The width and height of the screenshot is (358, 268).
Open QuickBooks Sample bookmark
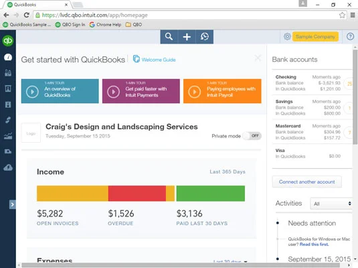click(x=27, y=25)
